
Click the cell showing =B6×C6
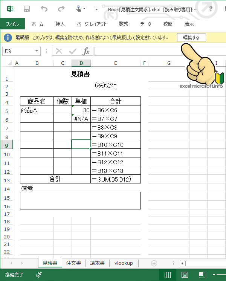116,110
